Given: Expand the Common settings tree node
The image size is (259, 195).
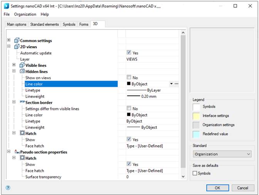Looking at the screenshot, I should click(9, 41).
